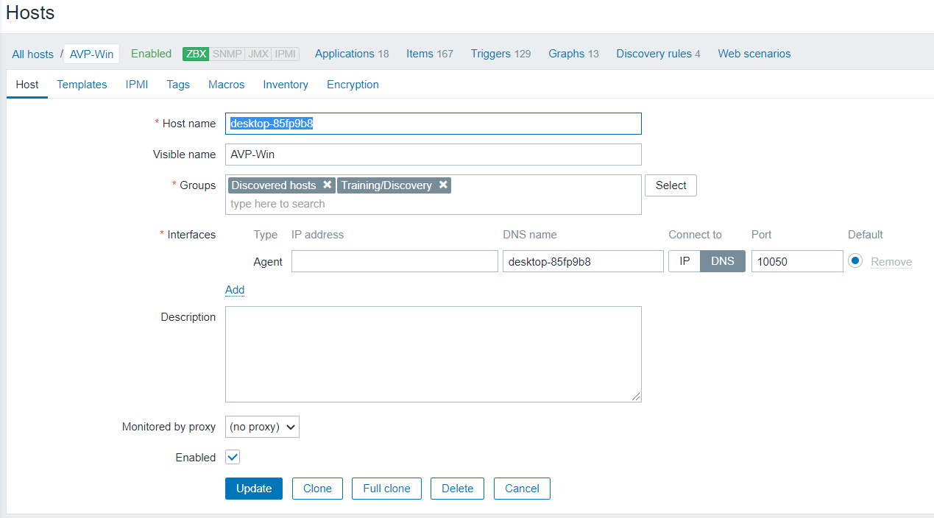Select the Default interface radio button
Screen dimensions: 934x518
click(x=855, y=261)
